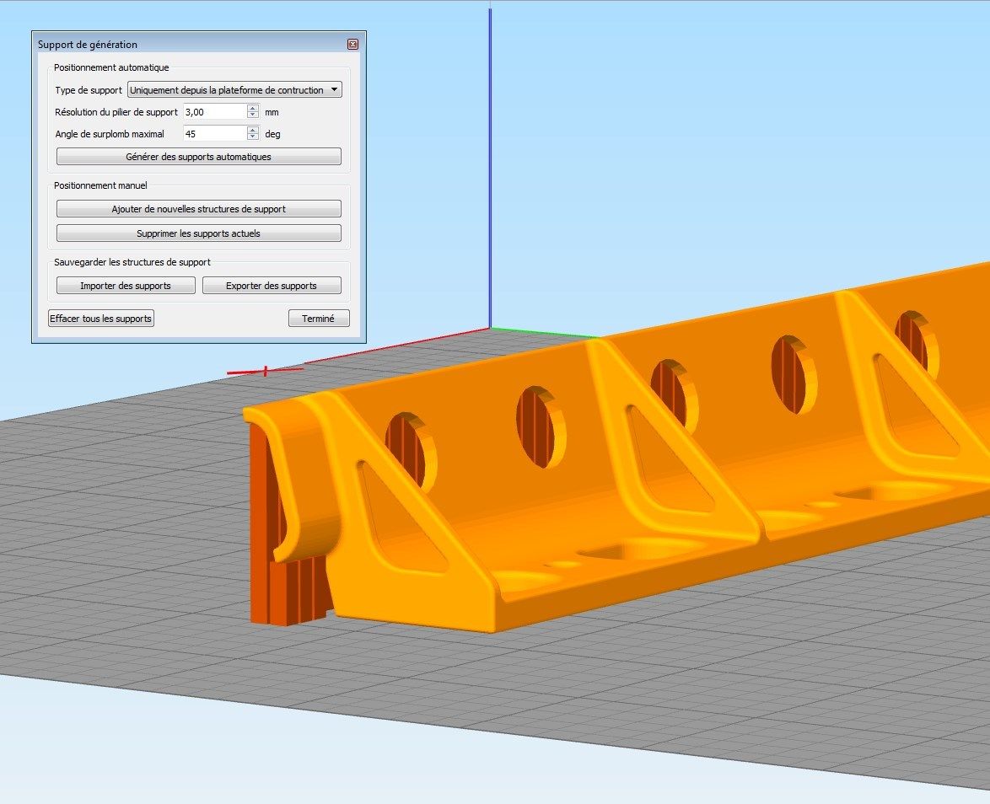
Task: Increase the maximal overhang angle
Action: [253, 130]
